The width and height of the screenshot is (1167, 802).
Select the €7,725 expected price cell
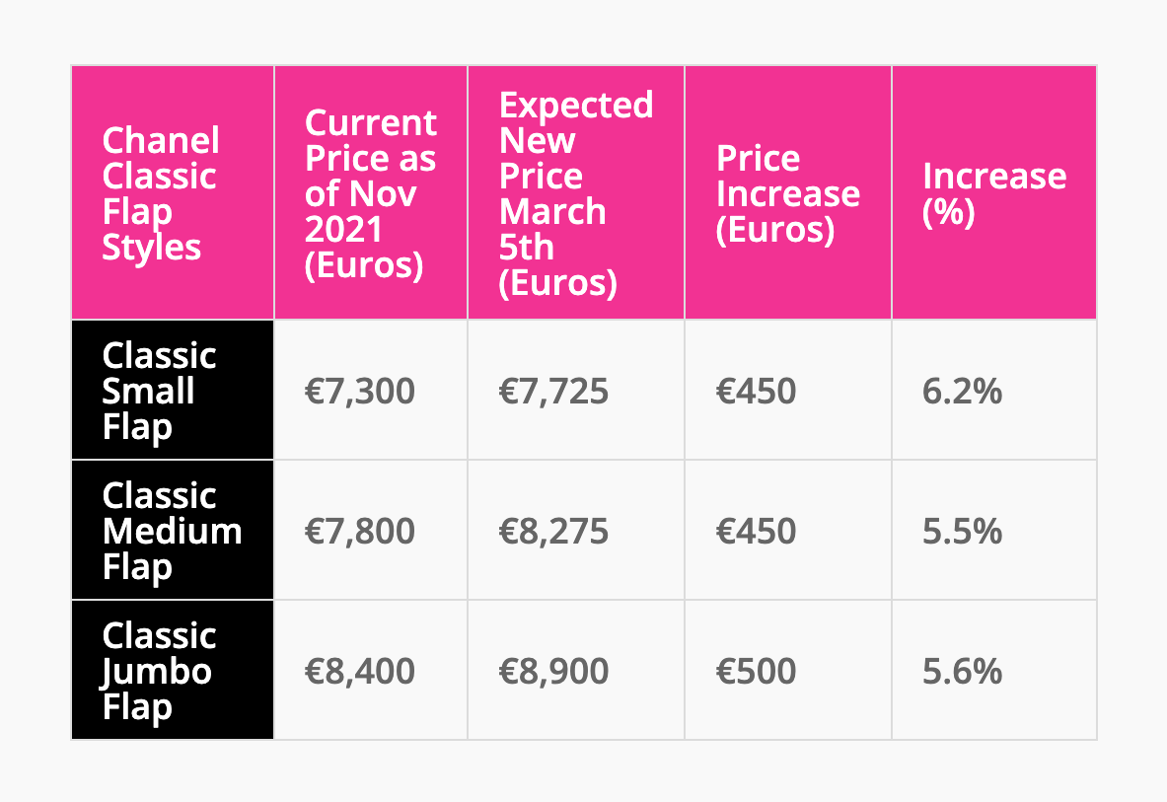tap(553, 392)
